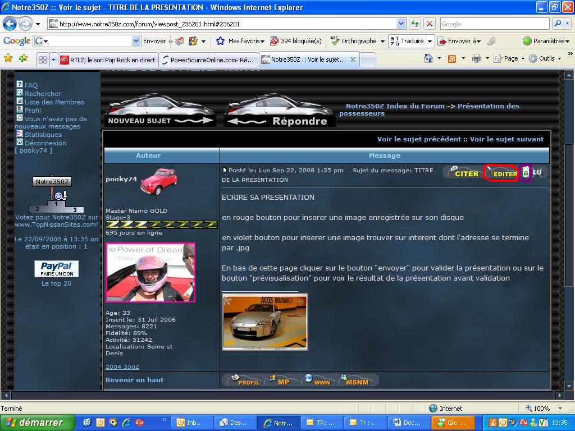
Task: Click the browser Refresh icon
Action: (415, 24)
